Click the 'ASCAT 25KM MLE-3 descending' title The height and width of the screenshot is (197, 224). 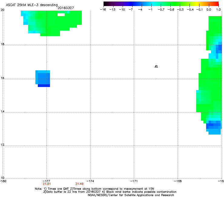coord(32,5)
